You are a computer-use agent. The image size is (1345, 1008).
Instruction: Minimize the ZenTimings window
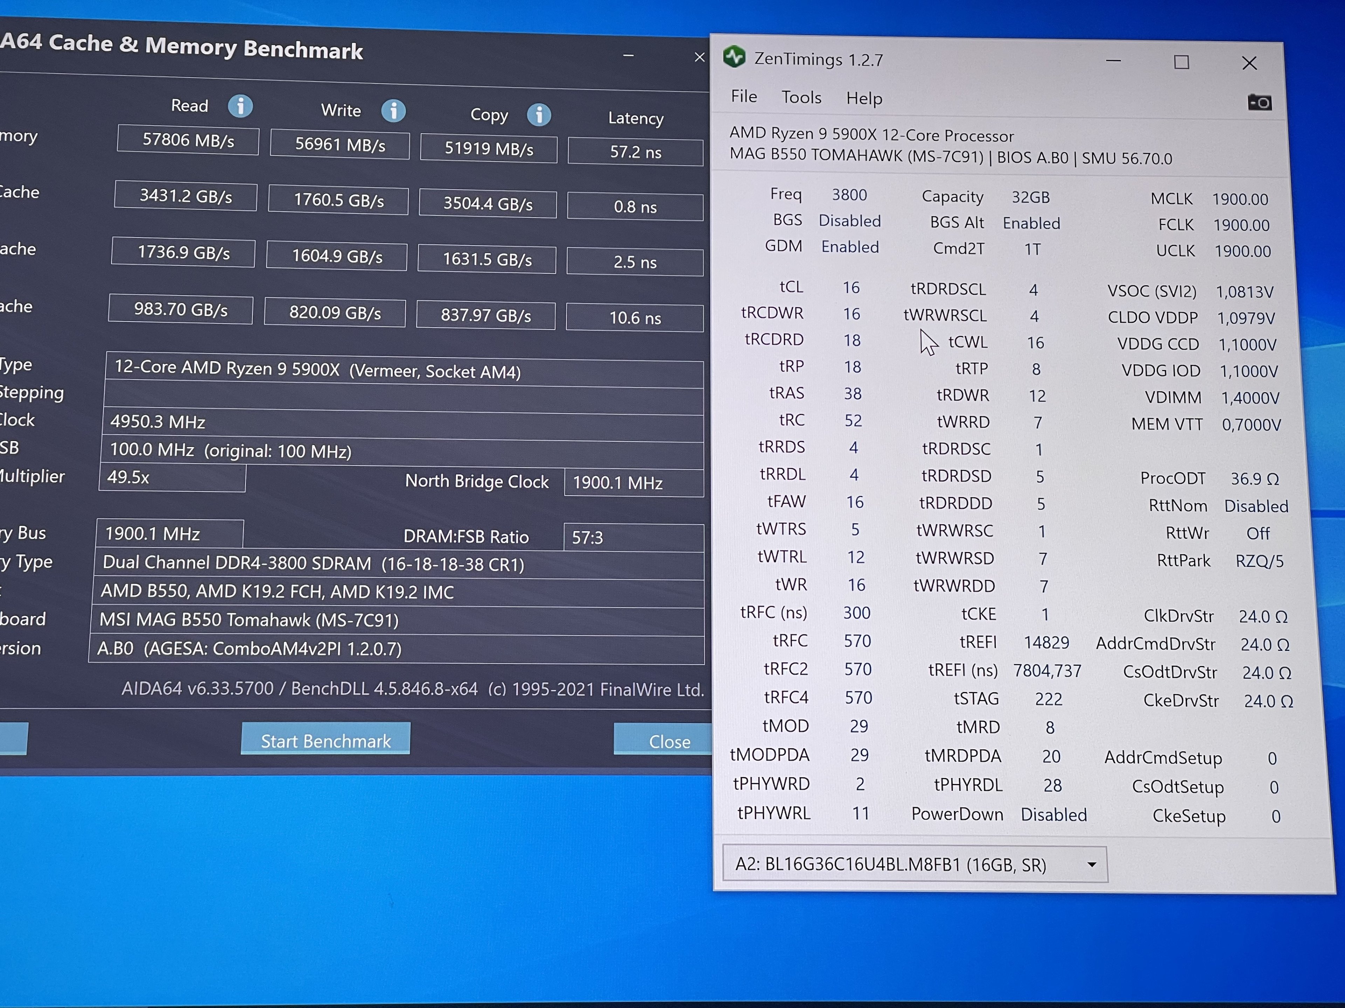(1113, 61)
